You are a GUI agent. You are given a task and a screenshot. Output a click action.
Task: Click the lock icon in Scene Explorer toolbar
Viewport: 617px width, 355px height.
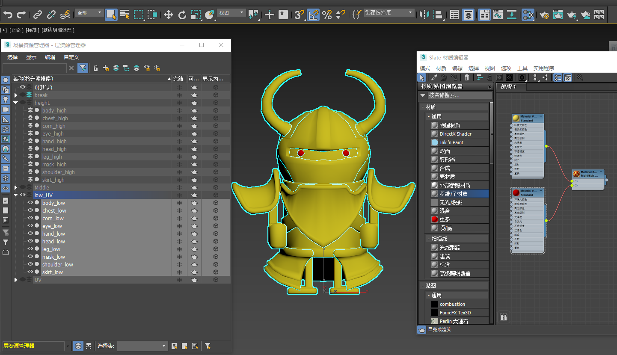[x=95, y=68]
